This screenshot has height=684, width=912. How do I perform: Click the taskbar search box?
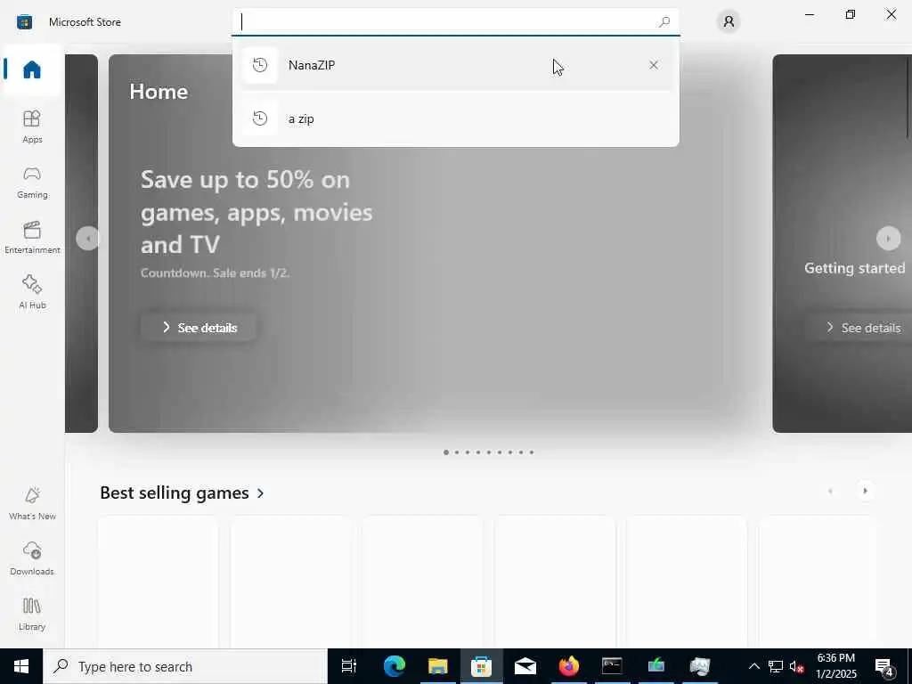coord(185,666)
